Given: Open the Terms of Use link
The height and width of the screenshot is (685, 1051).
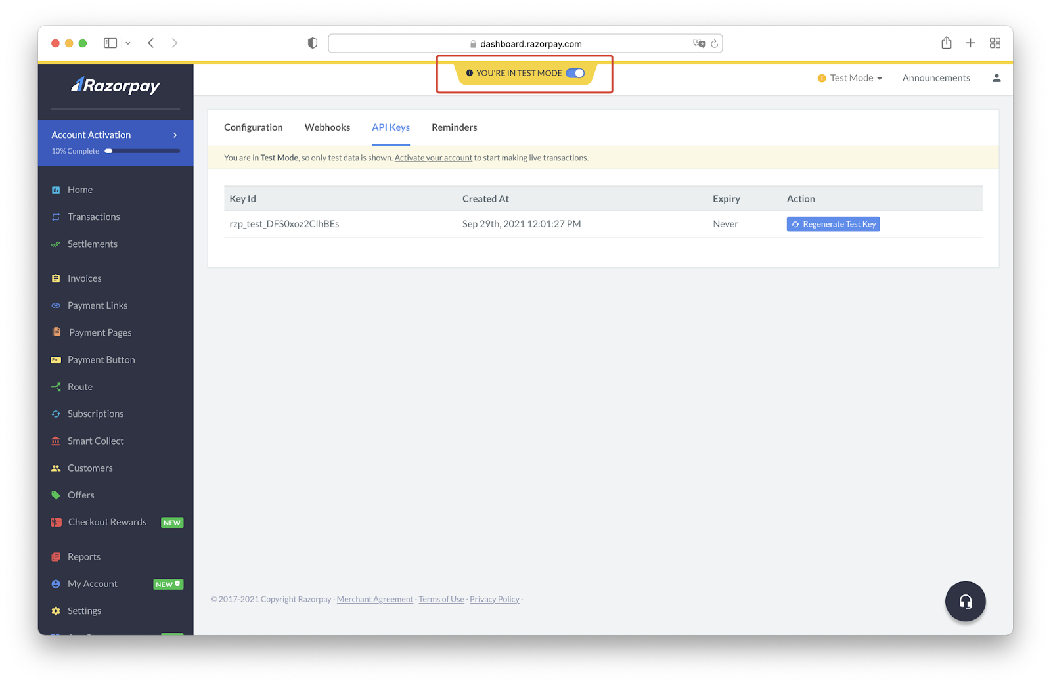Looking at the screenshot, I should tap(441, 599).
